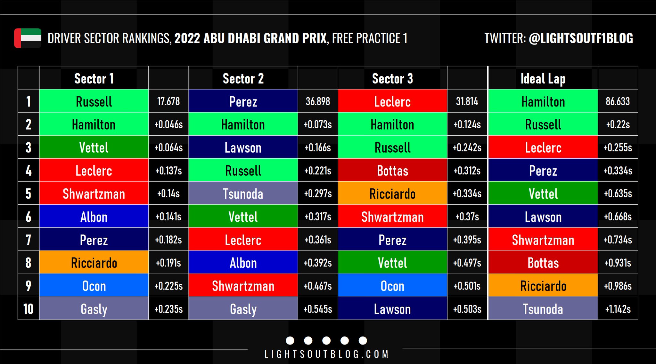Click the Albon cell in Sector 1
This screenshot has width=656, height=364.
(94, 216)
